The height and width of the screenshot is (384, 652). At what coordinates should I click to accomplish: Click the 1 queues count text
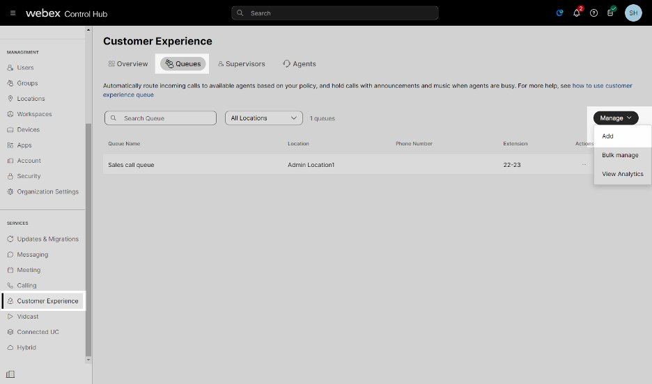[x=323, y=118]
